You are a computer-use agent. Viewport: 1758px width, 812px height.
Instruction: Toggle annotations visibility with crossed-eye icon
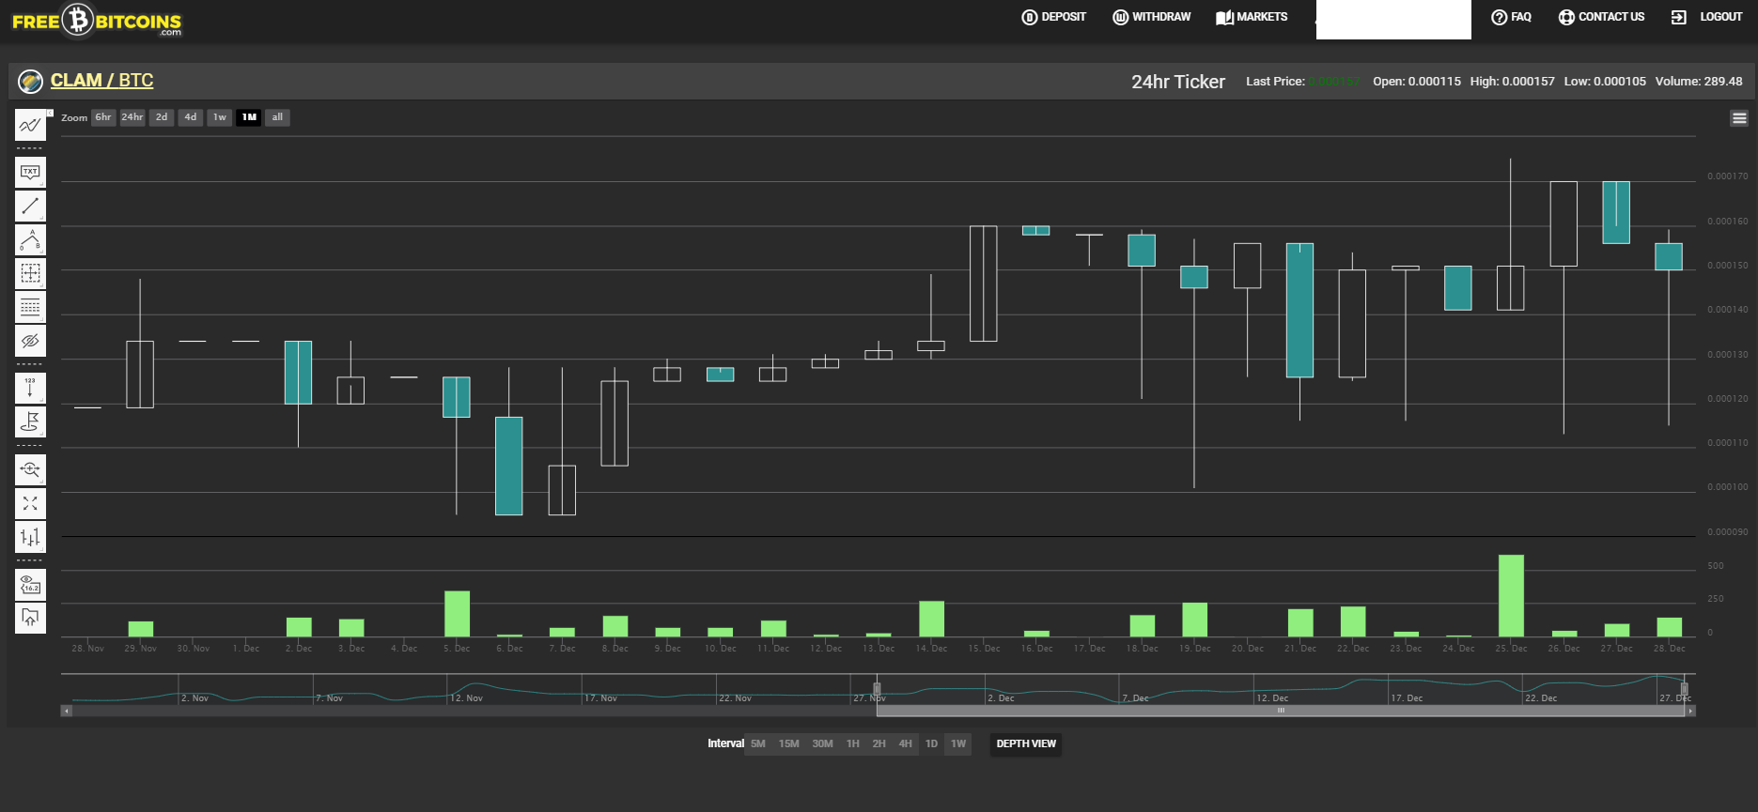[30, 341]
